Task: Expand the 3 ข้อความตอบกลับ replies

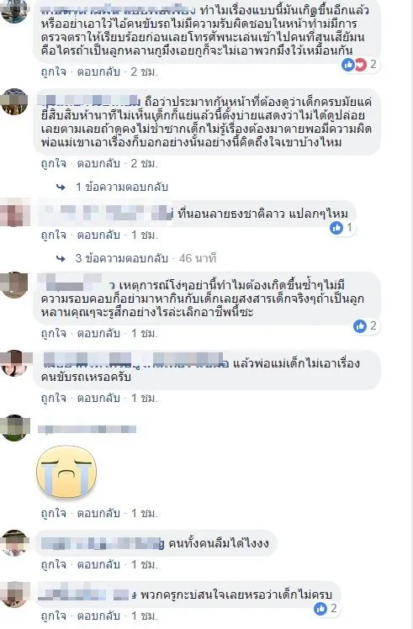Action: tap(122, 258)
